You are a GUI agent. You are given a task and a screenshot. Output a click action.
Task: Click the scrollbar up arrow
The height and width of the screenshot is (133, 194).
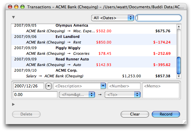(x=179, y=27)
